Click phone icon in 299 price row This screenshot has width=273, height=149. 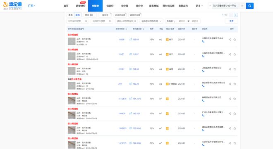point(203,85)
